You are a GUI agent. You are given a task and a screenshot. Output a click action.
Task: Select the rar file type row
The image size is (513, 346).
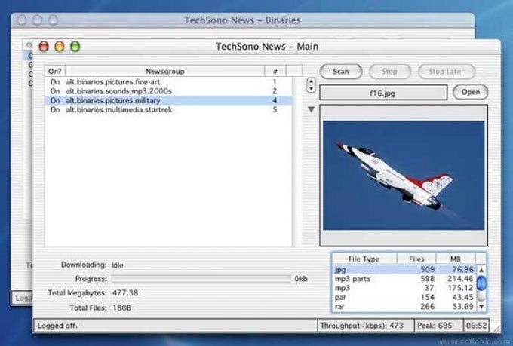pos(404,307)
